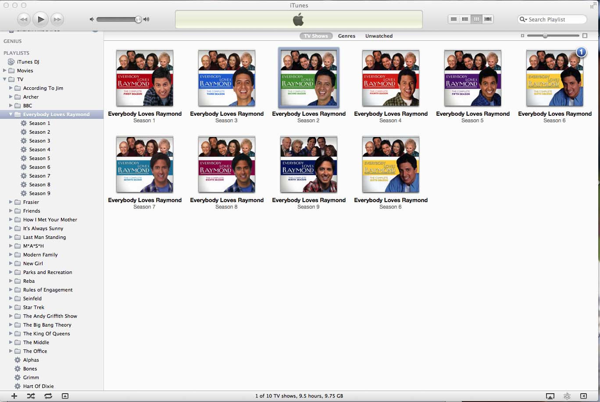
Task: Toggle repeat playback
Action: coord(48,396)
